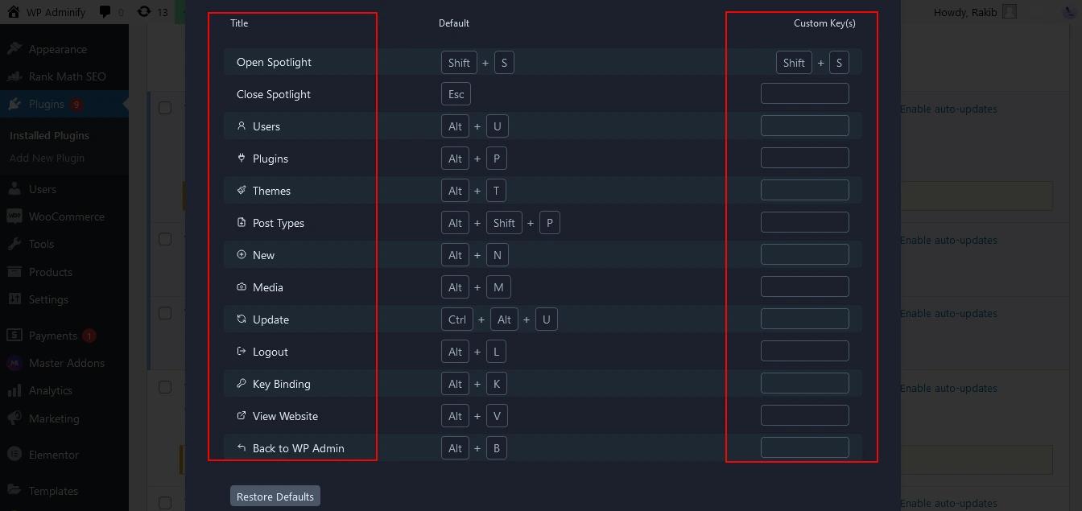Click the Users person icon in the shortcut list

(241, 126)
